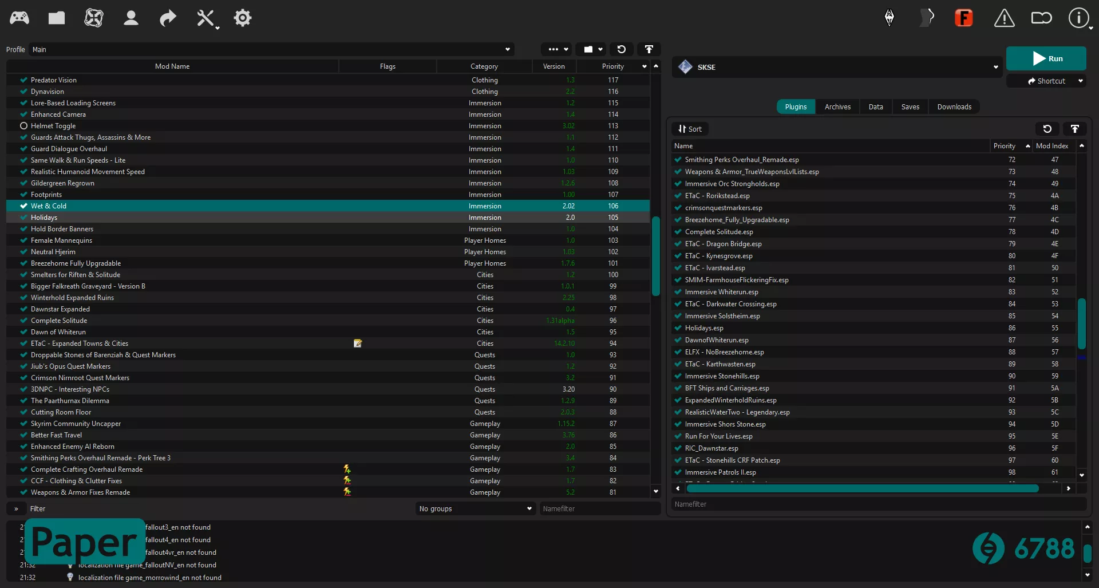Disable Run For Your Lives.esp plugin
Viewport: 1099px width, 588px height.
678,436
